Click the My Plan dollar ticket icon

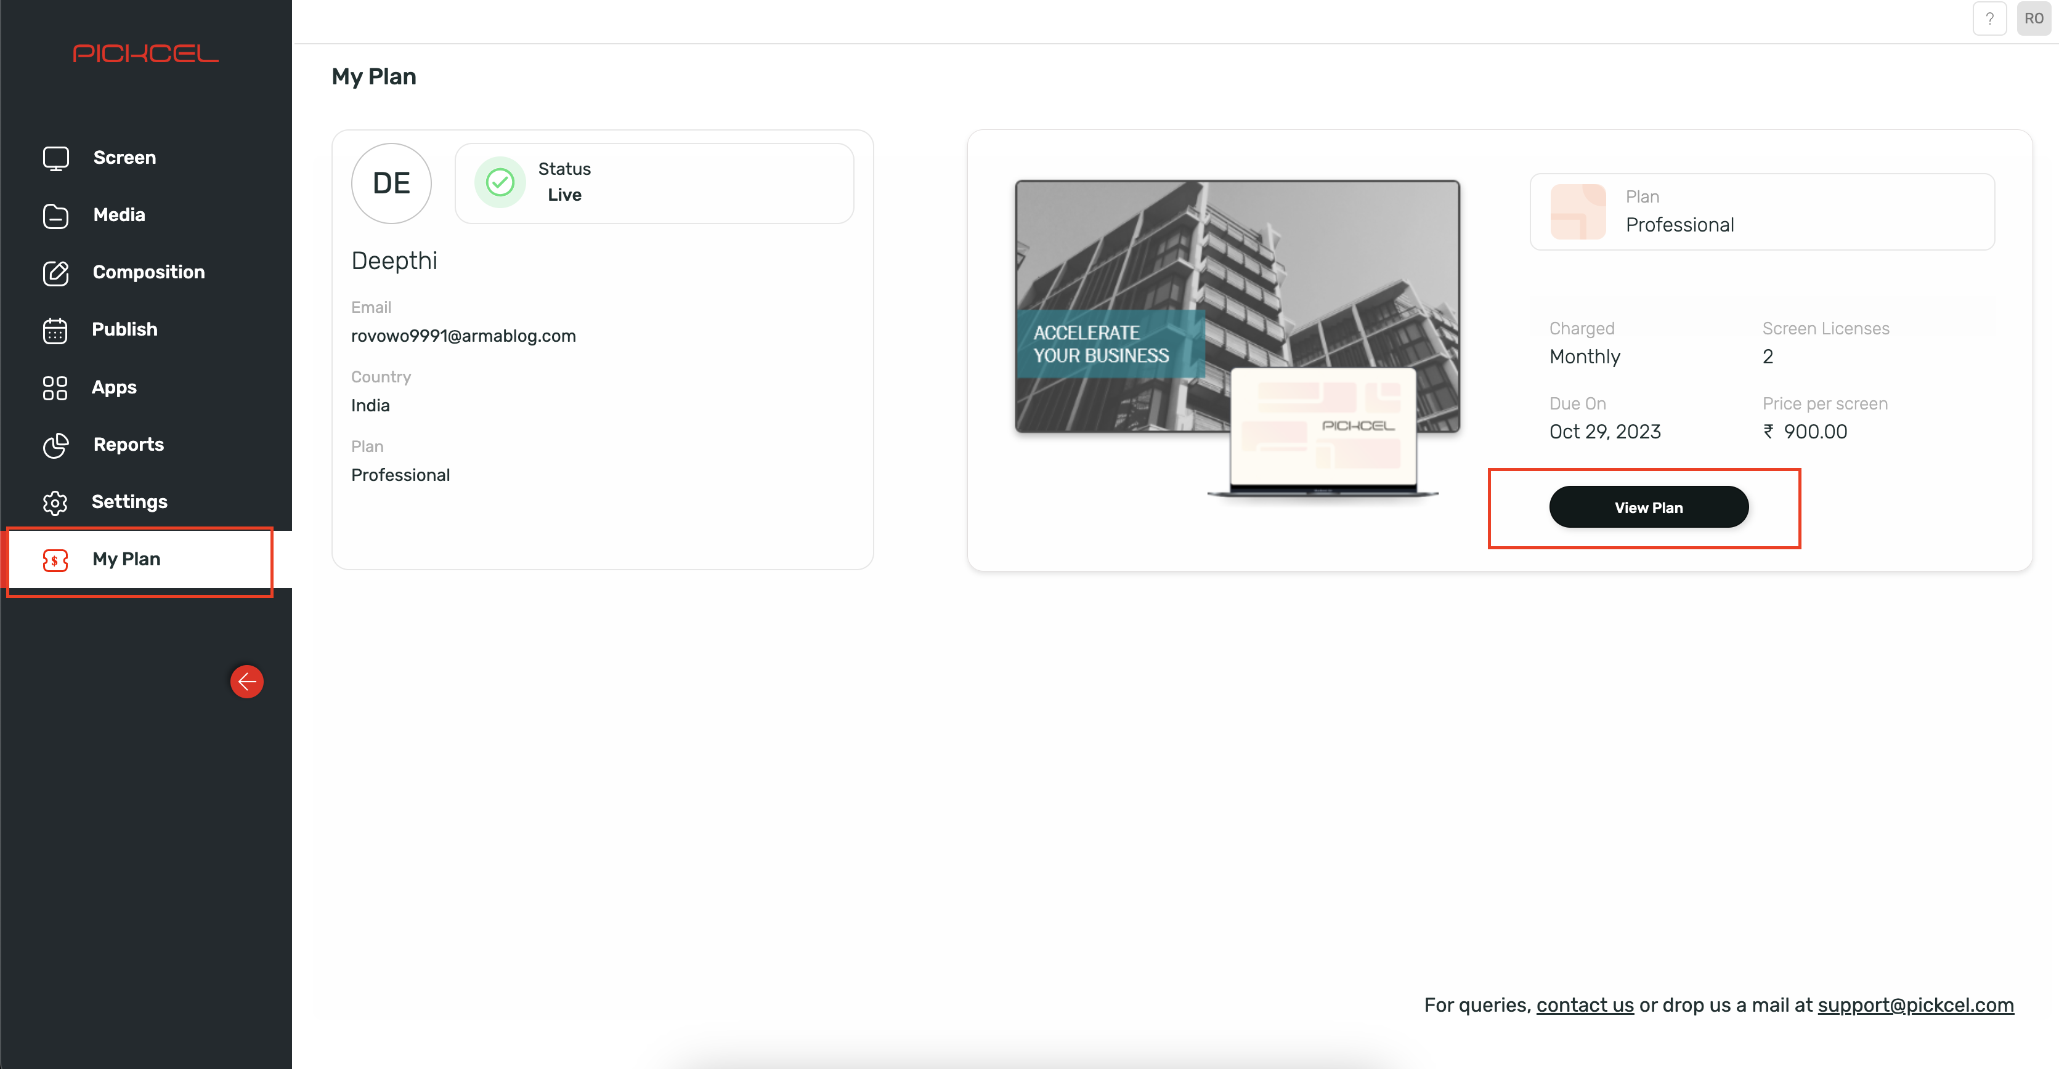[55, 560]
